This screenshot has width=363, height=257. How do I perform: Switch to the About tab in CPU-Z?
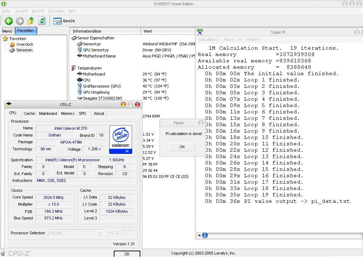99,113
